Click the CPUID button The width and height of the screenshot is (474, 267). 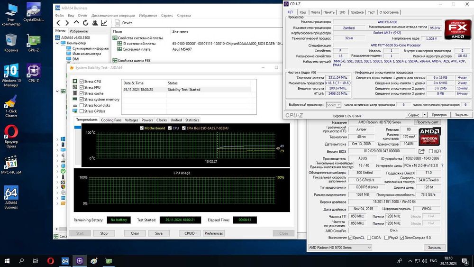tap(190, 233)
